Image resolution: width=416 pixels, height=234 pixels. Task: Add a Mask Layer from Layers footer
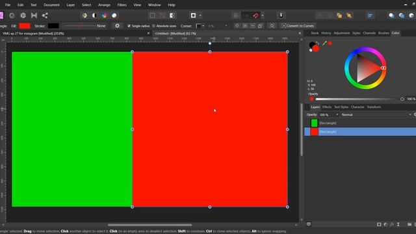379,224
